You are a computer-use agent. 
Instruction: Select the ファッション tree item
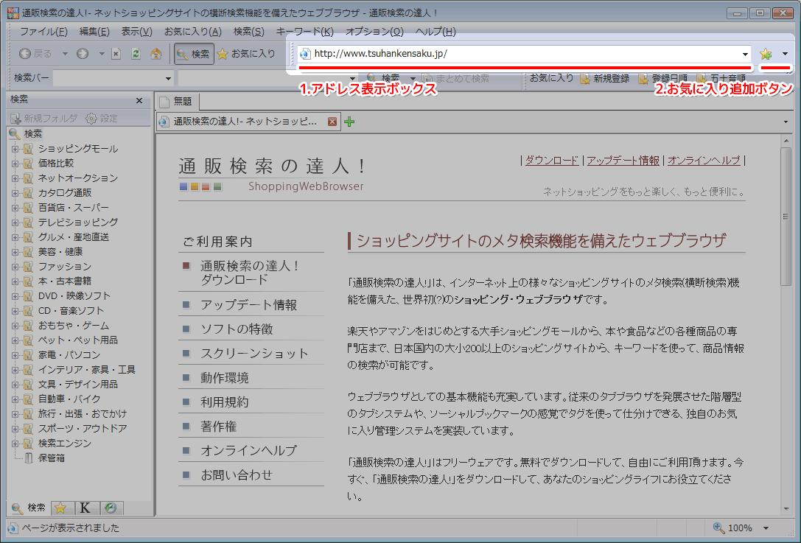click(64, 267)
